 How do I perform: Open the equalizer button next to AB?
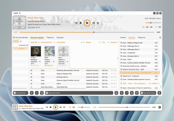coord(156,27)
